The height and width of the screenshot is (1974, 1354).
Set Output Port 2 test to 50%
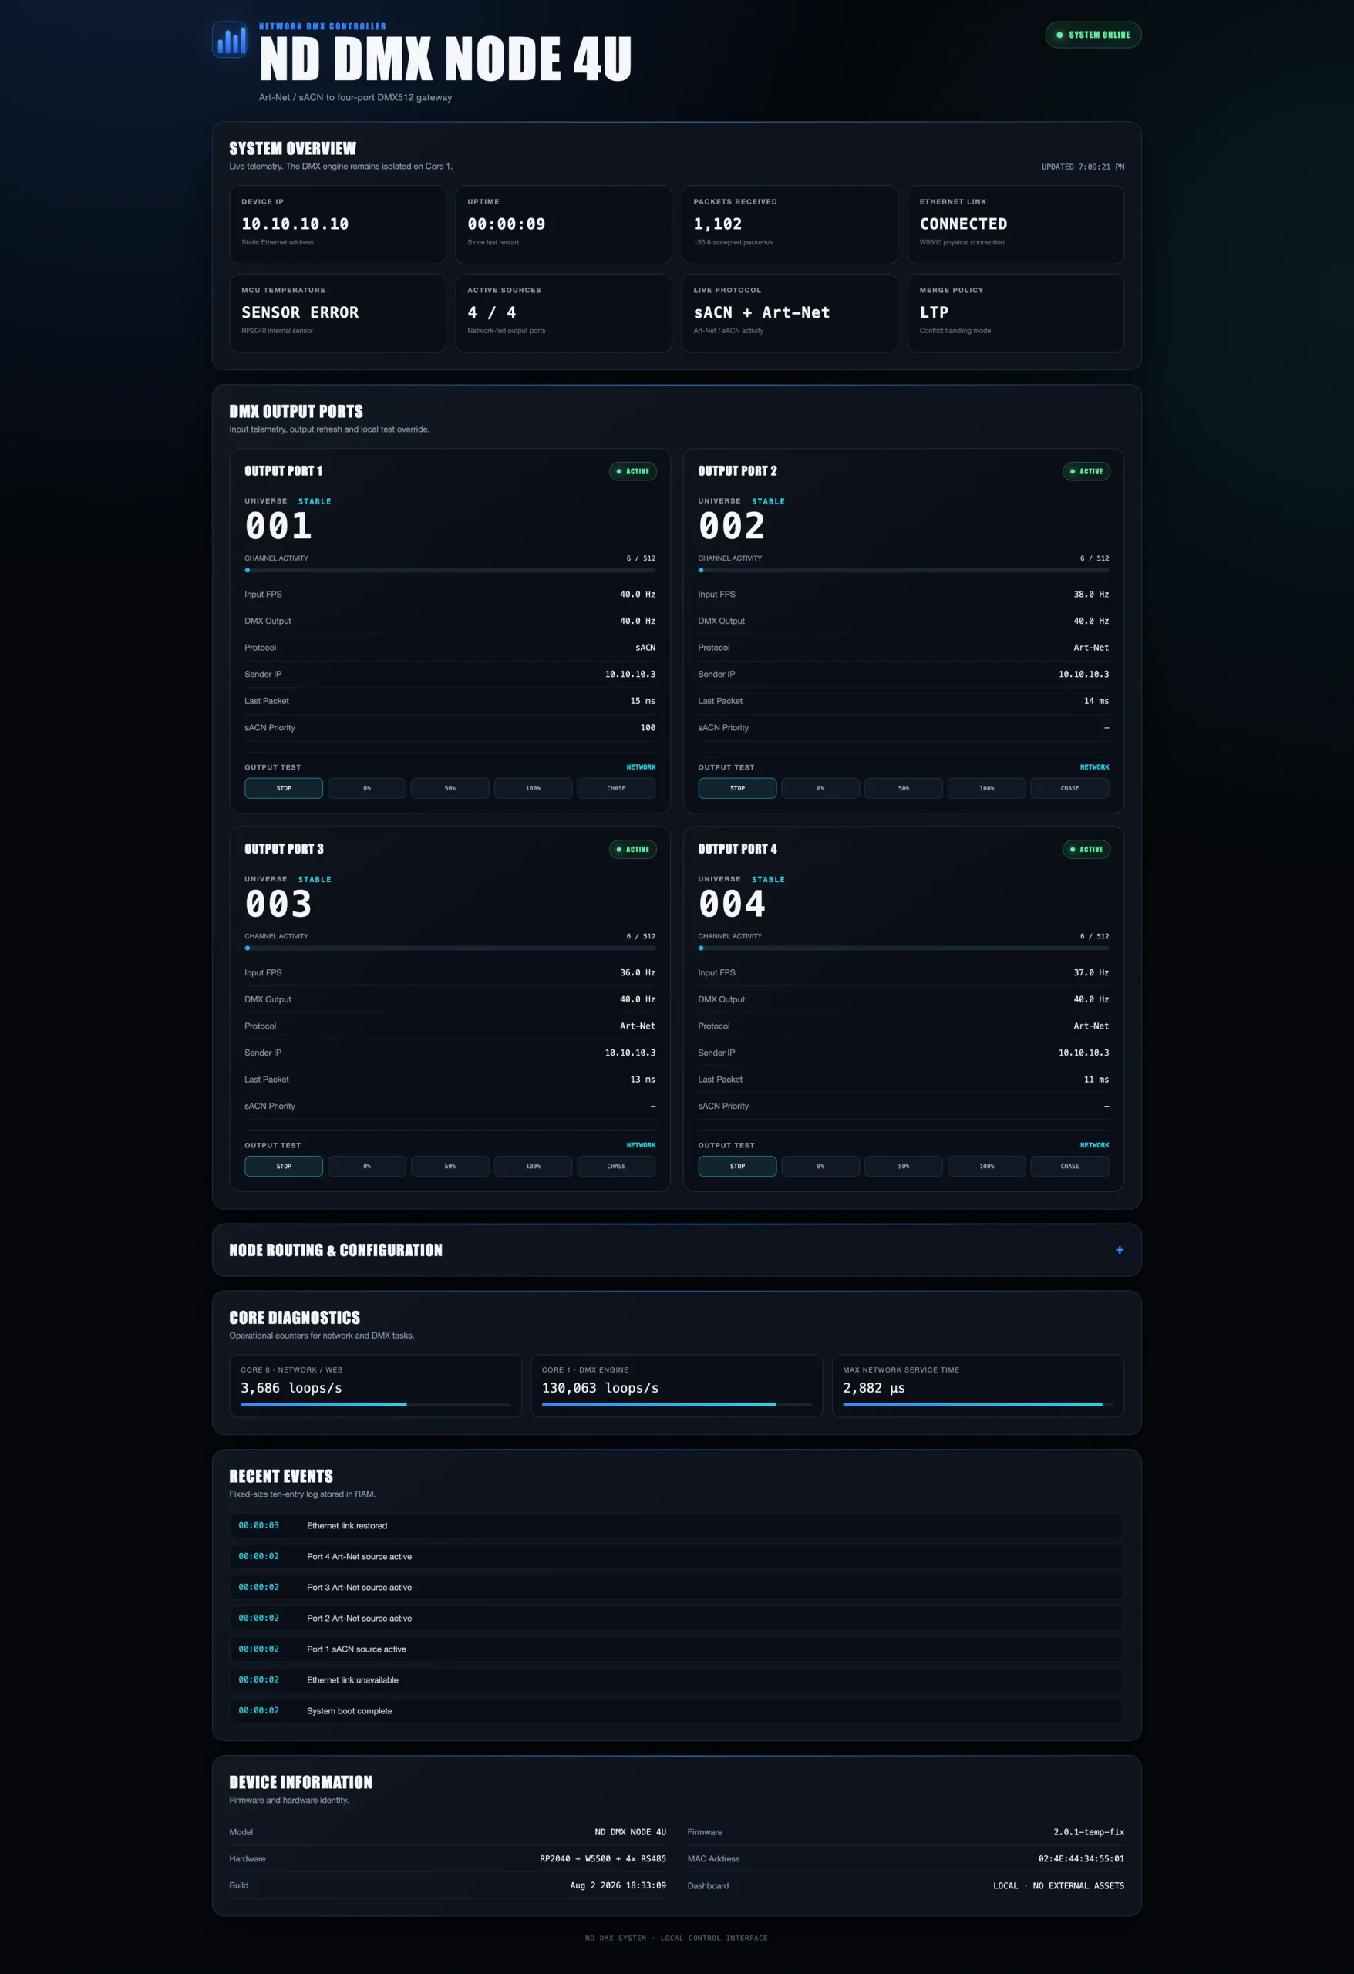[904, 788]
